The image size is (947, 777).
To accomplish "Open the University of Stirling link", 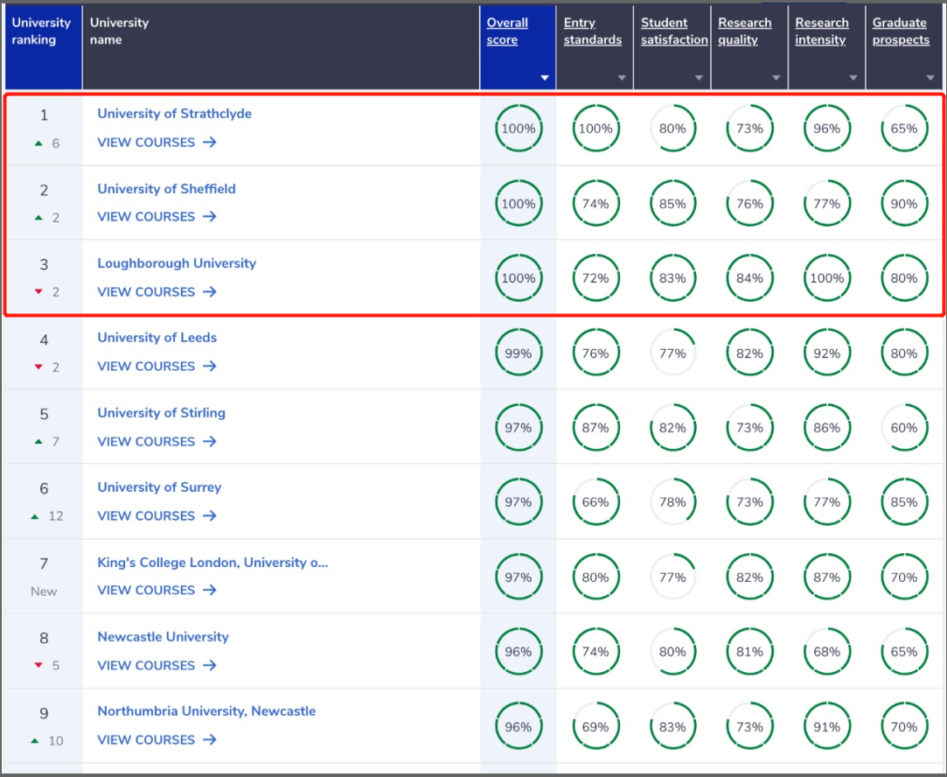I will coord(161,413).
